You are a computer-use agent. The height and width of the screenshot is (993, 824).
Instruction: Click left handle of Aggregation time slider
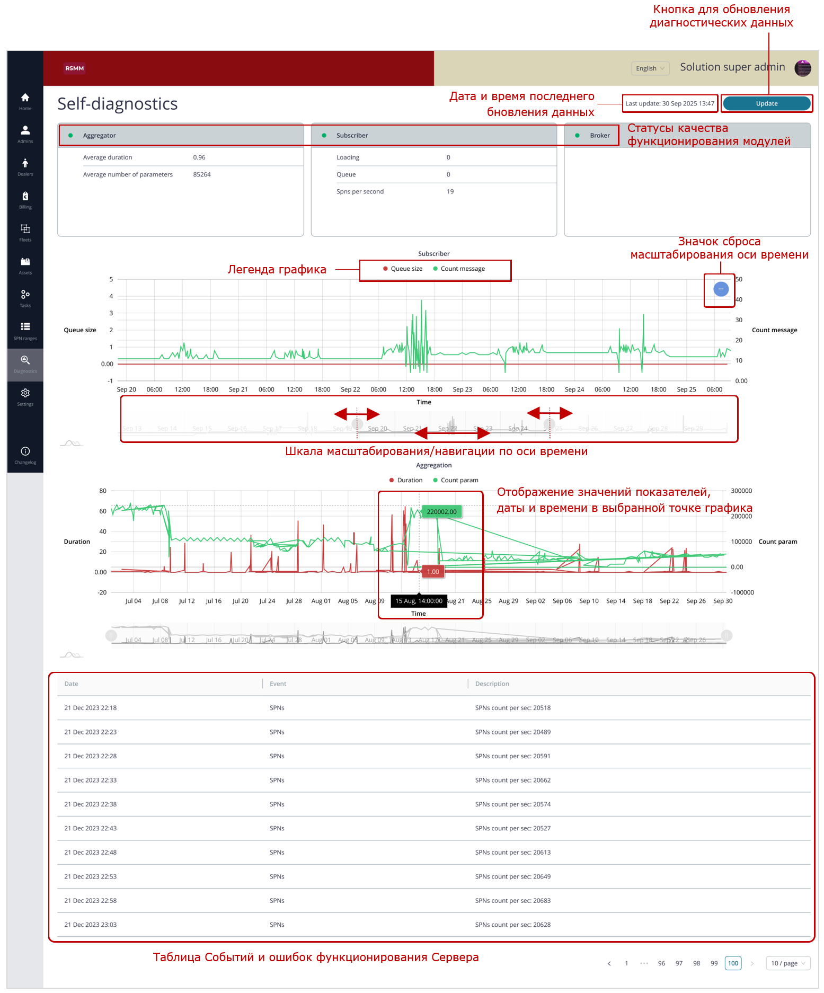(x=111, y=635)
